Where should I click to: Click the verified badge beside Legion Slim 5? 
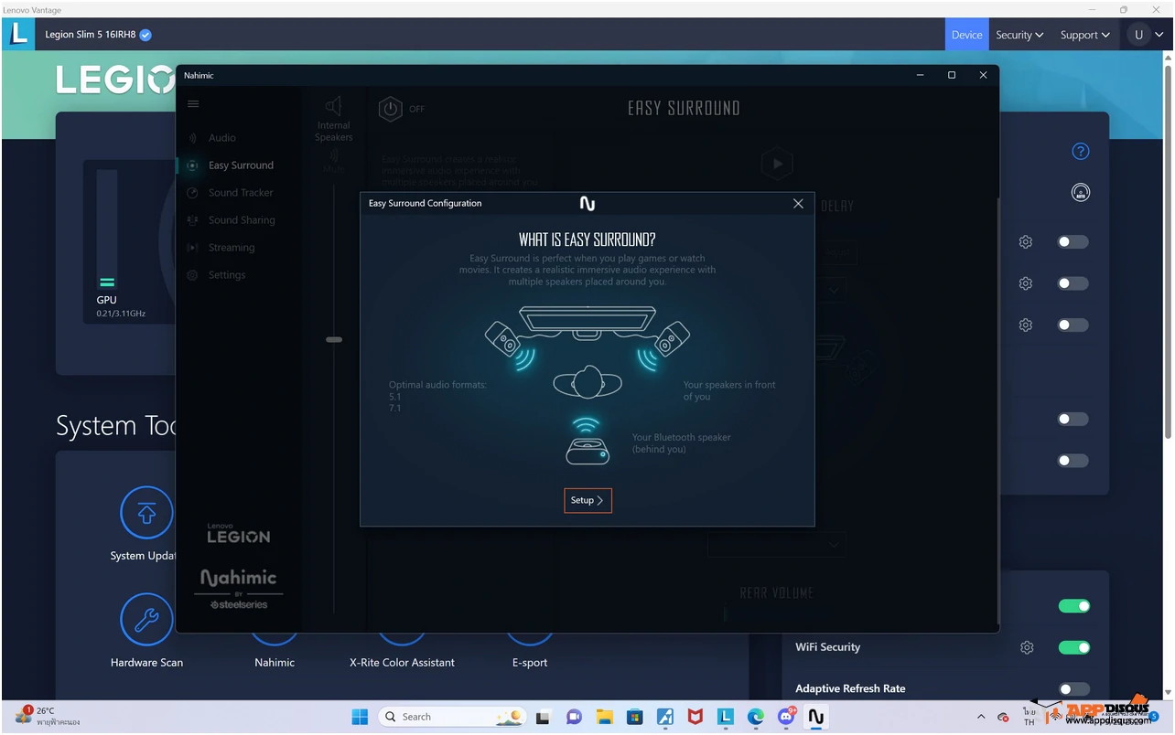coord(146,36)
